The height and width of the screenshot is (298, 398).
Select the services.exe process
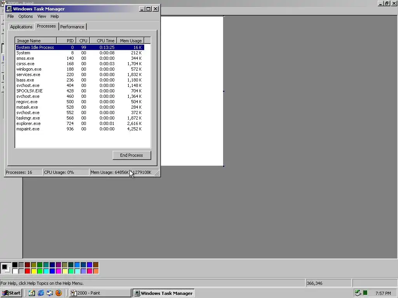click(80, 74)
